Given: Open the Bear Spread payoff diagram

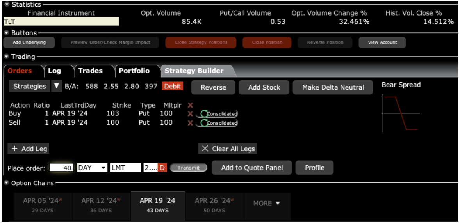Looking at the screenshot, I should point(401,113).
